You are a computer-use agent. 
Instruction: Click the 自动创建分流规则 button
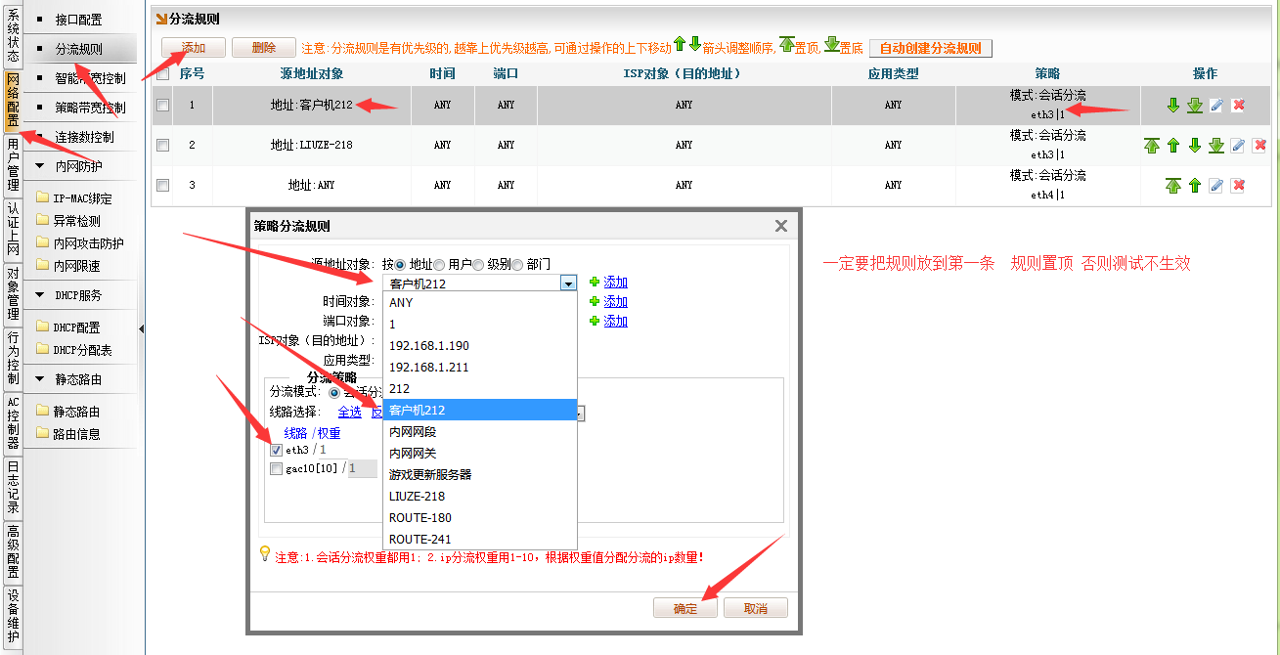[930, 48]
